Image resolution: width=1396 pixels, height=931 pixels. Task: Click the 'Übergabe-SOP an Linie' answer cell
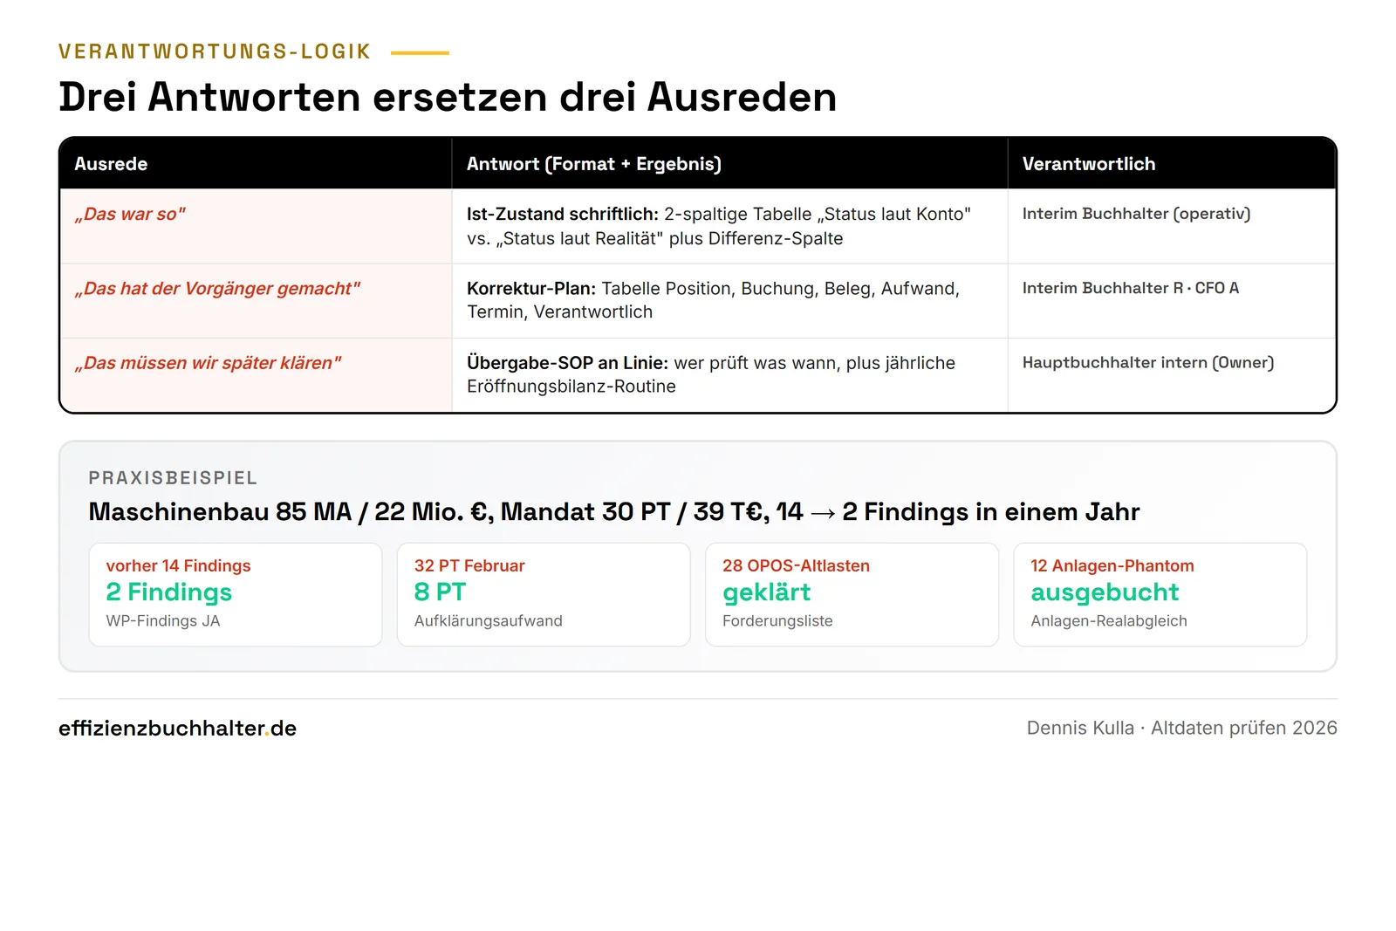(x=729, y=375)
